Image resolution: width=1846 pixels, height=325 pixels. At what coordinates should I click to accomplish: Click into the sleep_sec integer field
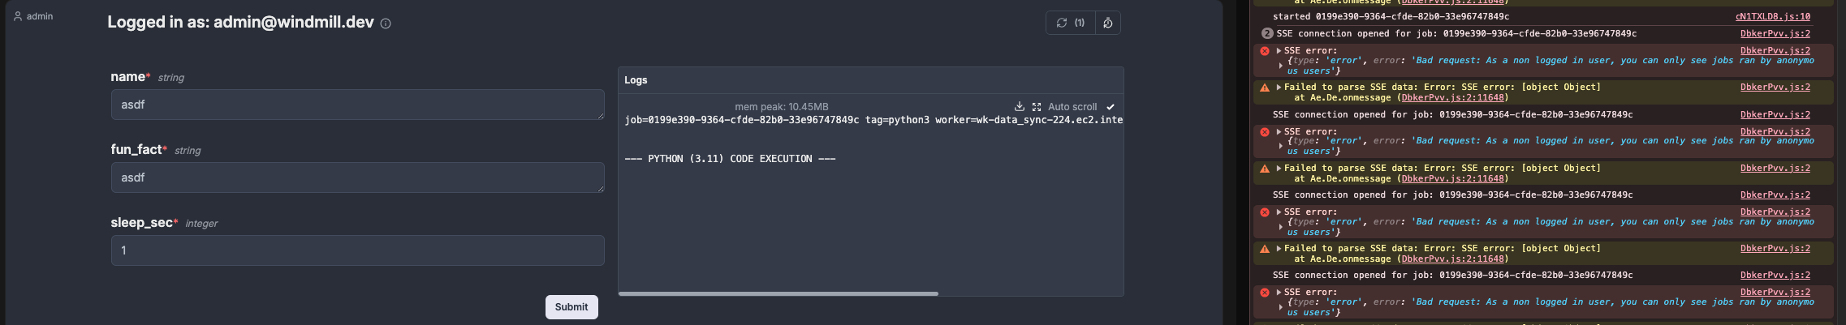pos(357,250)
